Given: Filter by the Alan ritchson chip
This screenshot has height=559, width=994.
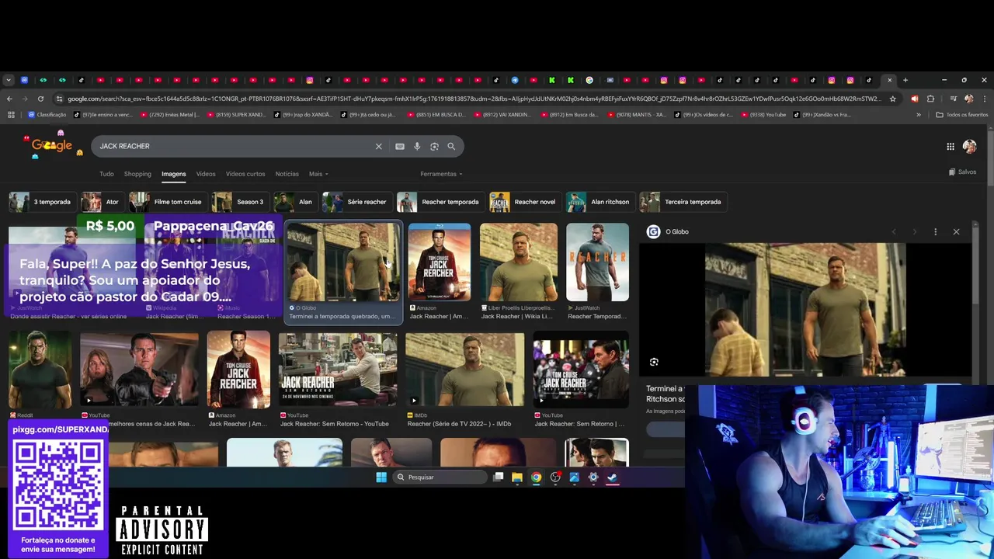Looking at the screenshot, I should 599,202.
